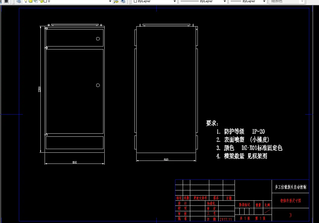Click the 日期 header cell beside 签名
Viewport: 319px width, 223px height.
pyautogui.click(x=229, y=198)
